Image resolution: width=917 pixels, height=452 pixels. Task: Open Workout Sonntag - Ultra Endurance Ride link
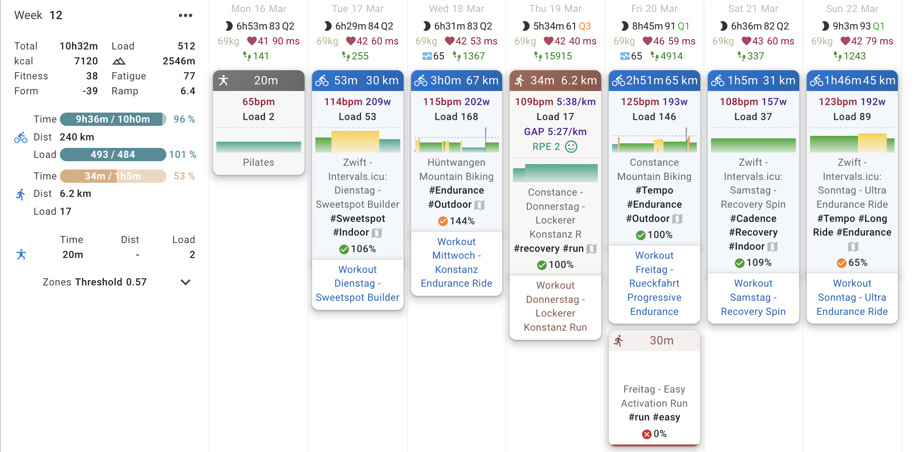(x=852, y=297)
